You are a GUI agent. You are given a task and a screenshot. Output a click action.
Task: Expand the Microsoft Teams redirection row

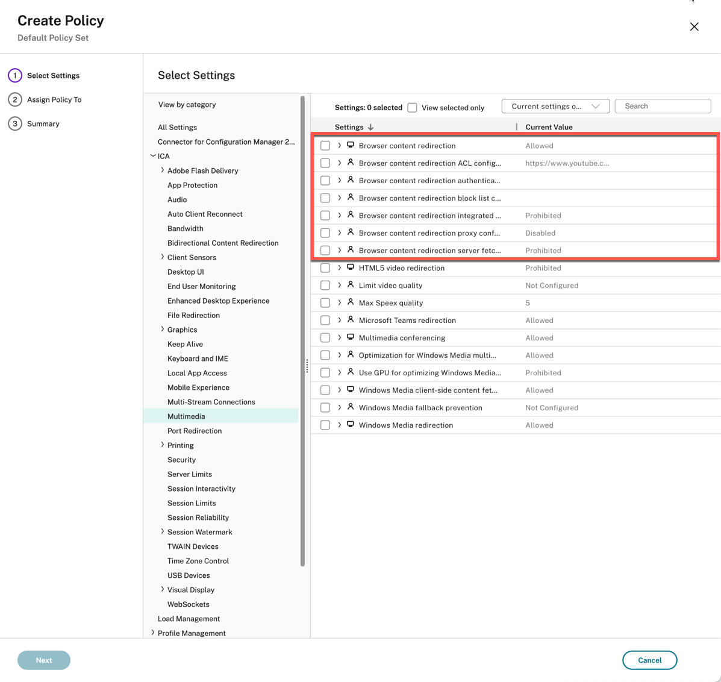tap(339, 320)
